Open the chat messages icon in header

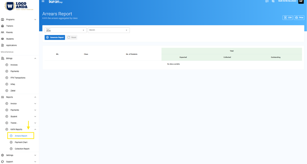tap(267, 1)
